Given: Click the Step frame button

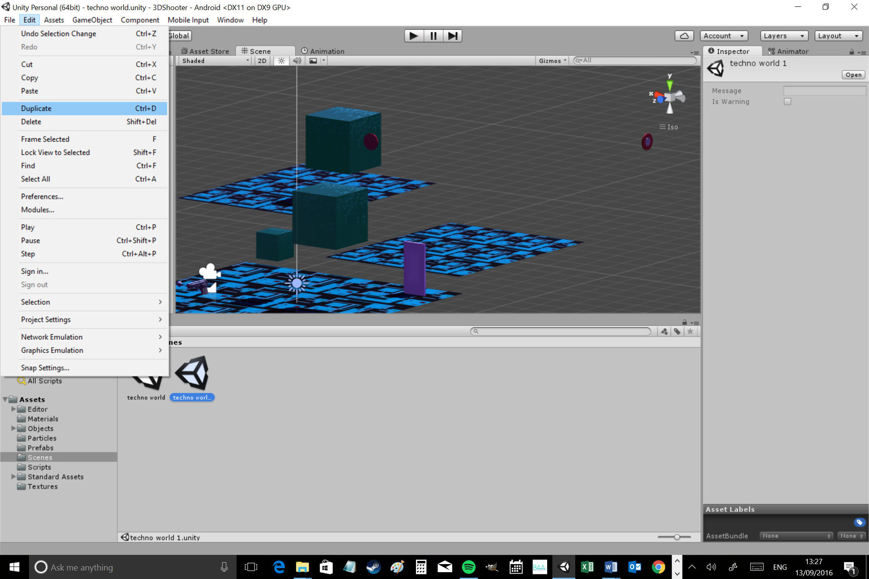Looking at the screenshot, I should pos(453,36).
